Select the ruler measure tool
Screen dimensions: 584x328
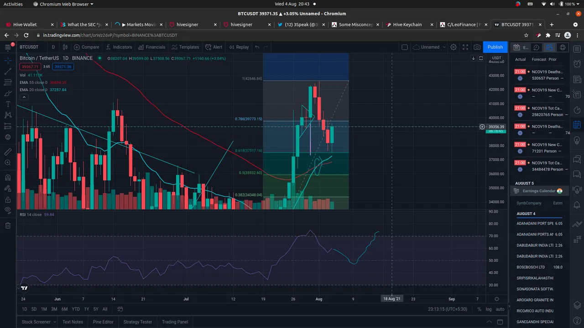click(8, 151)
